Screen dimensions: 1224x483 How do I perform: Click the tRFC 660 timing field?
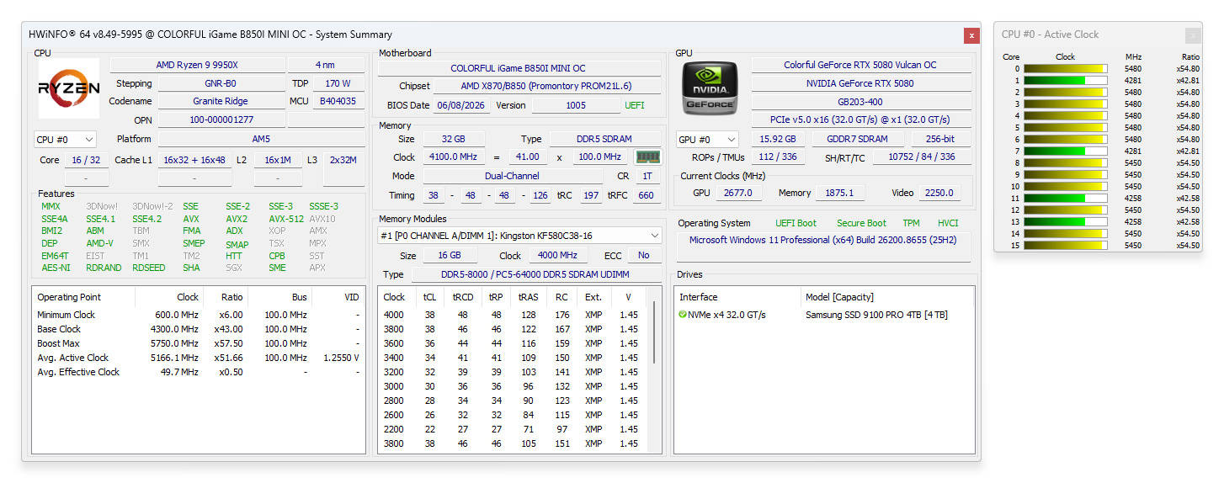[646, 195]
